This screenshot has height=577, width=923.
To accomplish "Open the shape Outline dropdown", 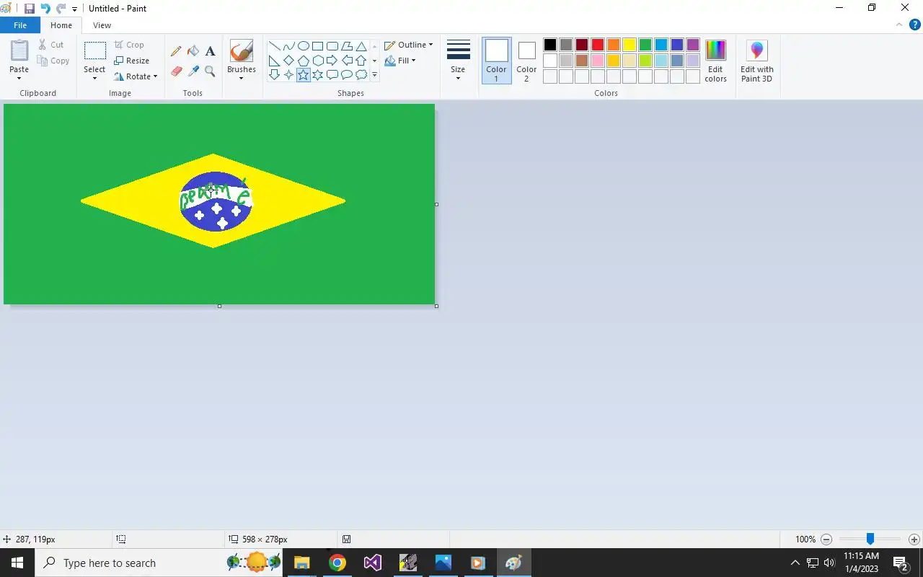I will pyautogui.click(x=409, y=45).
